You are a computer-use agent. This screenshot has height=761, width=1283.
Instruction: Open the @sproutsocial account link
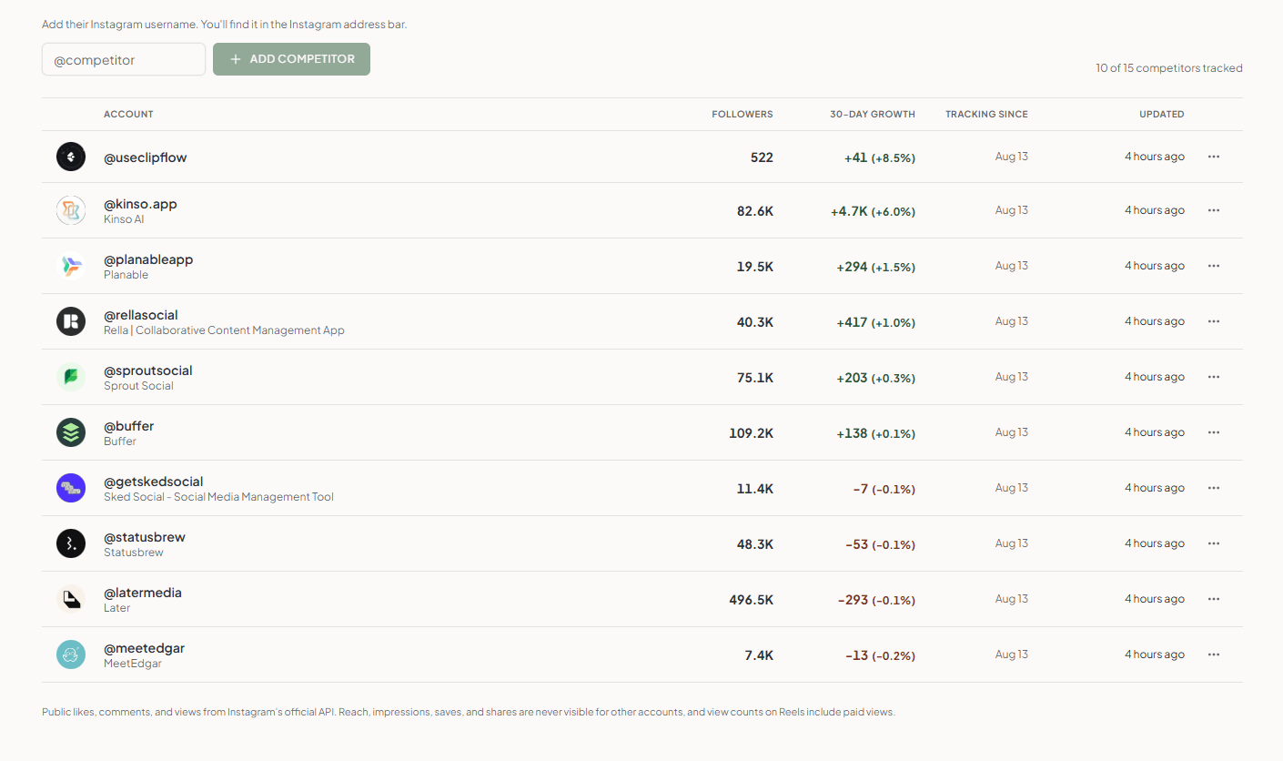point(148,370)
